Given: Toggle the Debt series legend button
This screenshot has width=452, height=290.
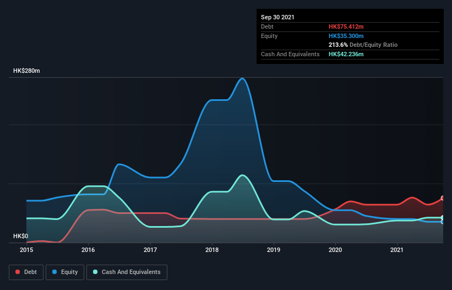Looking at the screenshot, I should coord(26,272).
